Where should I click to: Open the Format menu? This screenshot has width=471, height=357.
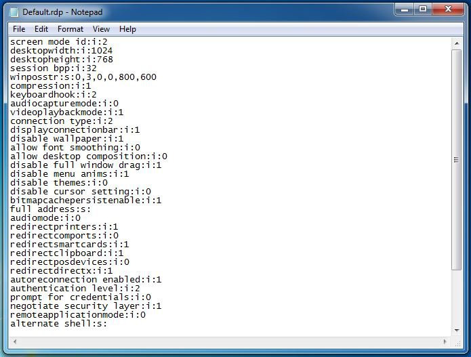70,29
